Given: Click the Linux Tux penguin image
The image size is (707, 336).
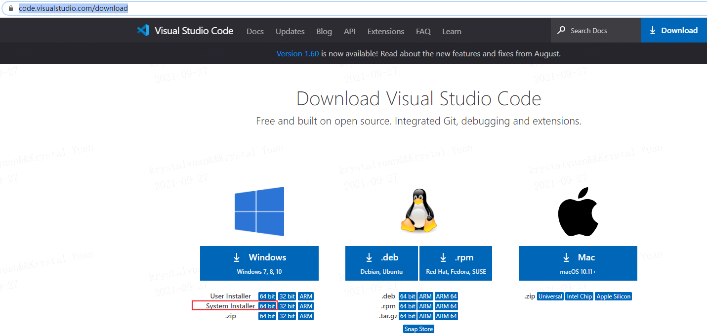Looking at the screenshot, I should pos(419,210).
